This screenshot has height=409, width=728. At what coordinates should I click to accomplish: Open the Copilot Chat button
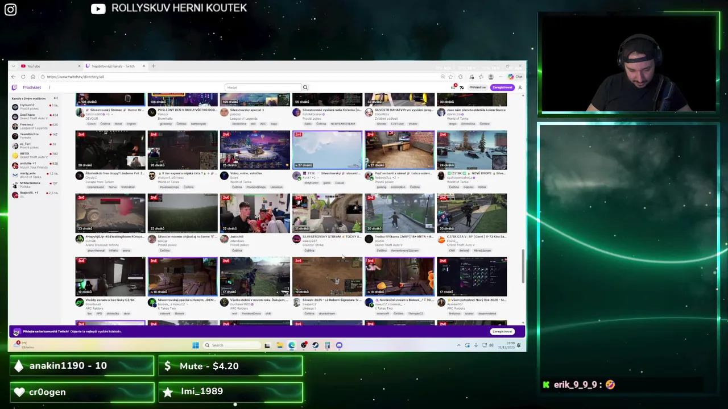pos(515,77)
